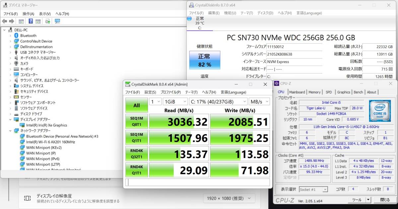Open プロファイル(P) menu in CrystalDiskMark
This screenshot has width=398, height=209.
(x=170, y=92)
